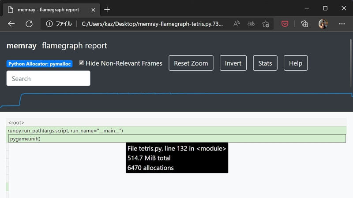The height and width of the screenshot is (198, 353).
Task: Click the Python Allocator: pymalloc badge
Action: 39,64
